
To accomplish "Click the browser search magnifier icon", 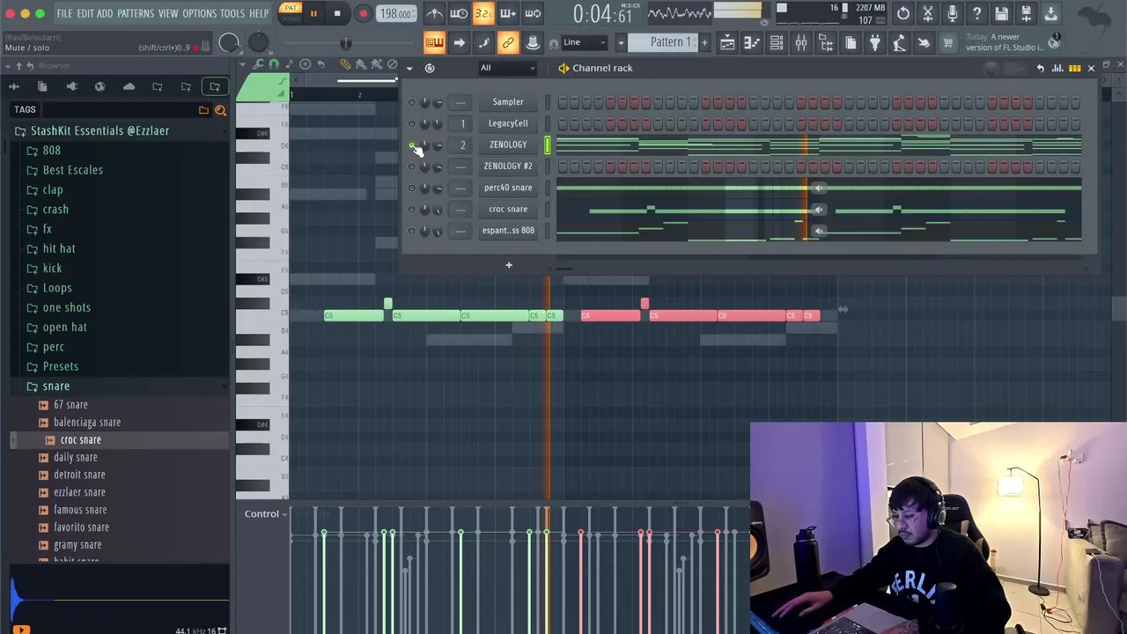I will coord(220,110).
